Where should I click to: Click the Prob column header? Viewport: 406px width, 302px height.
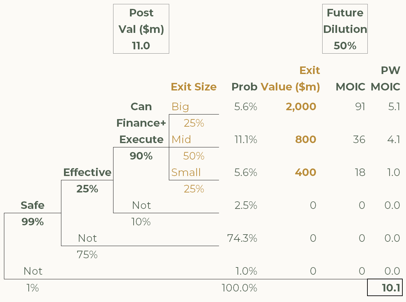coord(244,87)
